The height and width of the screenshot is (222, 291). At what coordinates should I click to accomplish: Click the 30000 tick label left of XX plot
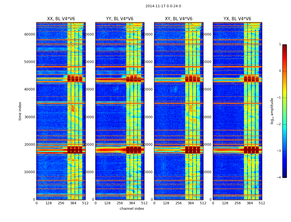point(30,117)
